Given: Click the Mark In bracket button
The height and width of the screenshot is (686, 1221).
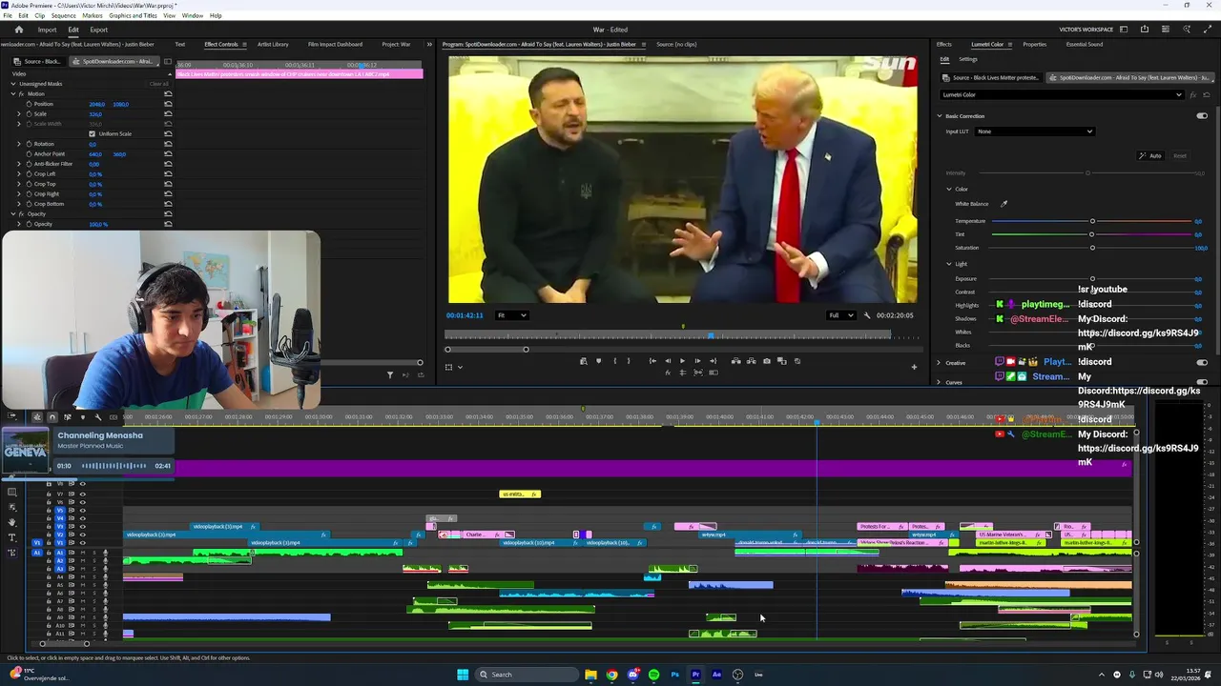Looking at the screenshot, I should tap(614, 361).
